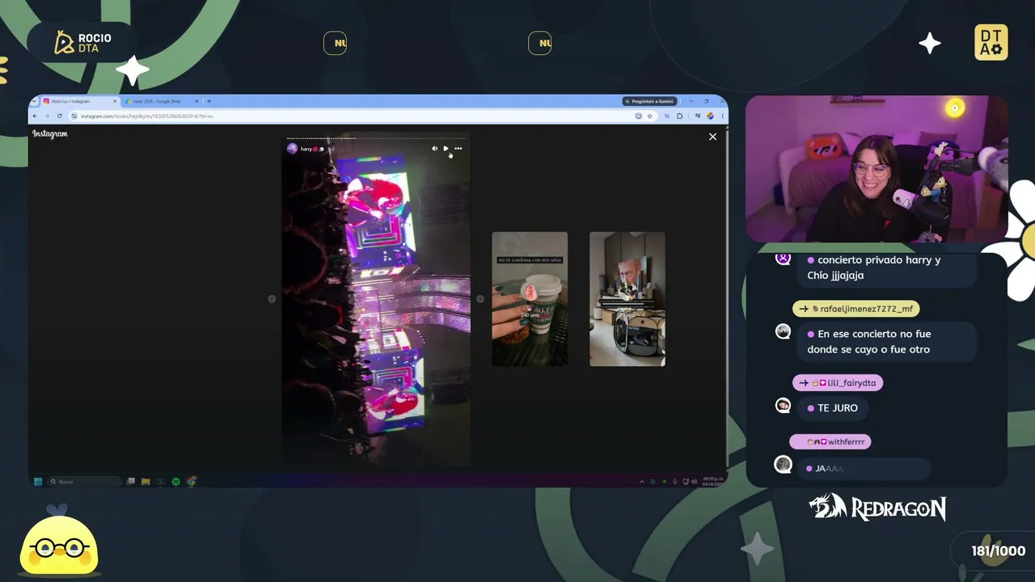Bookmark this page with the star icon

(x=649, y=116)
